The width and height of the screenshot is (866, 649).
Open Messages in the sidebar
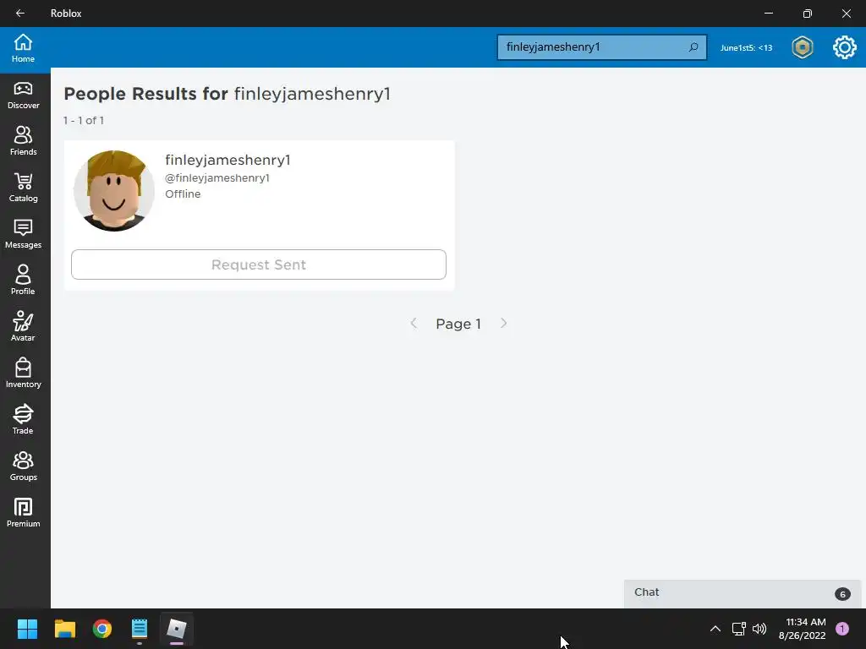[23, 235]
